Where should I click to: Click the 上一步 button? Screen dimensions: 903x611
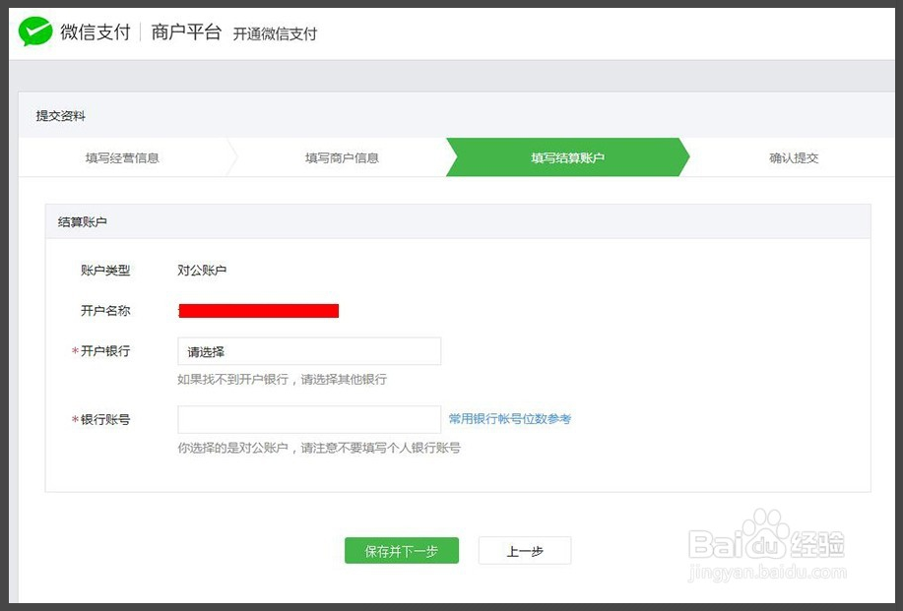point(524,551)
